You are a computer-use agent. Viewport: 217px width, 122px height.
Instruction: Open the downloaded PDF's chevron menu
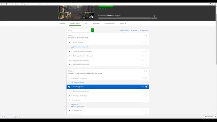point(18,117)
